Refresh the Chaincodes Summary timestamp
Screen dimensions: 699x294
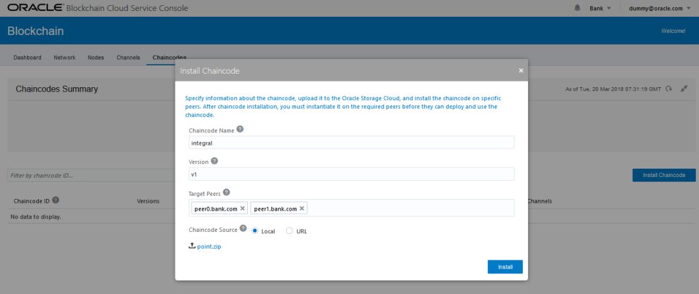(669, 89)
